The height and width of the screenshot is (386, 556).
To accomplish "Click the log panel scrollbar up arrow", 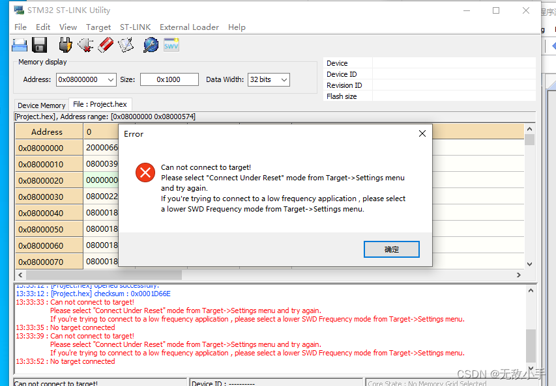I will [x=531, y=290].
